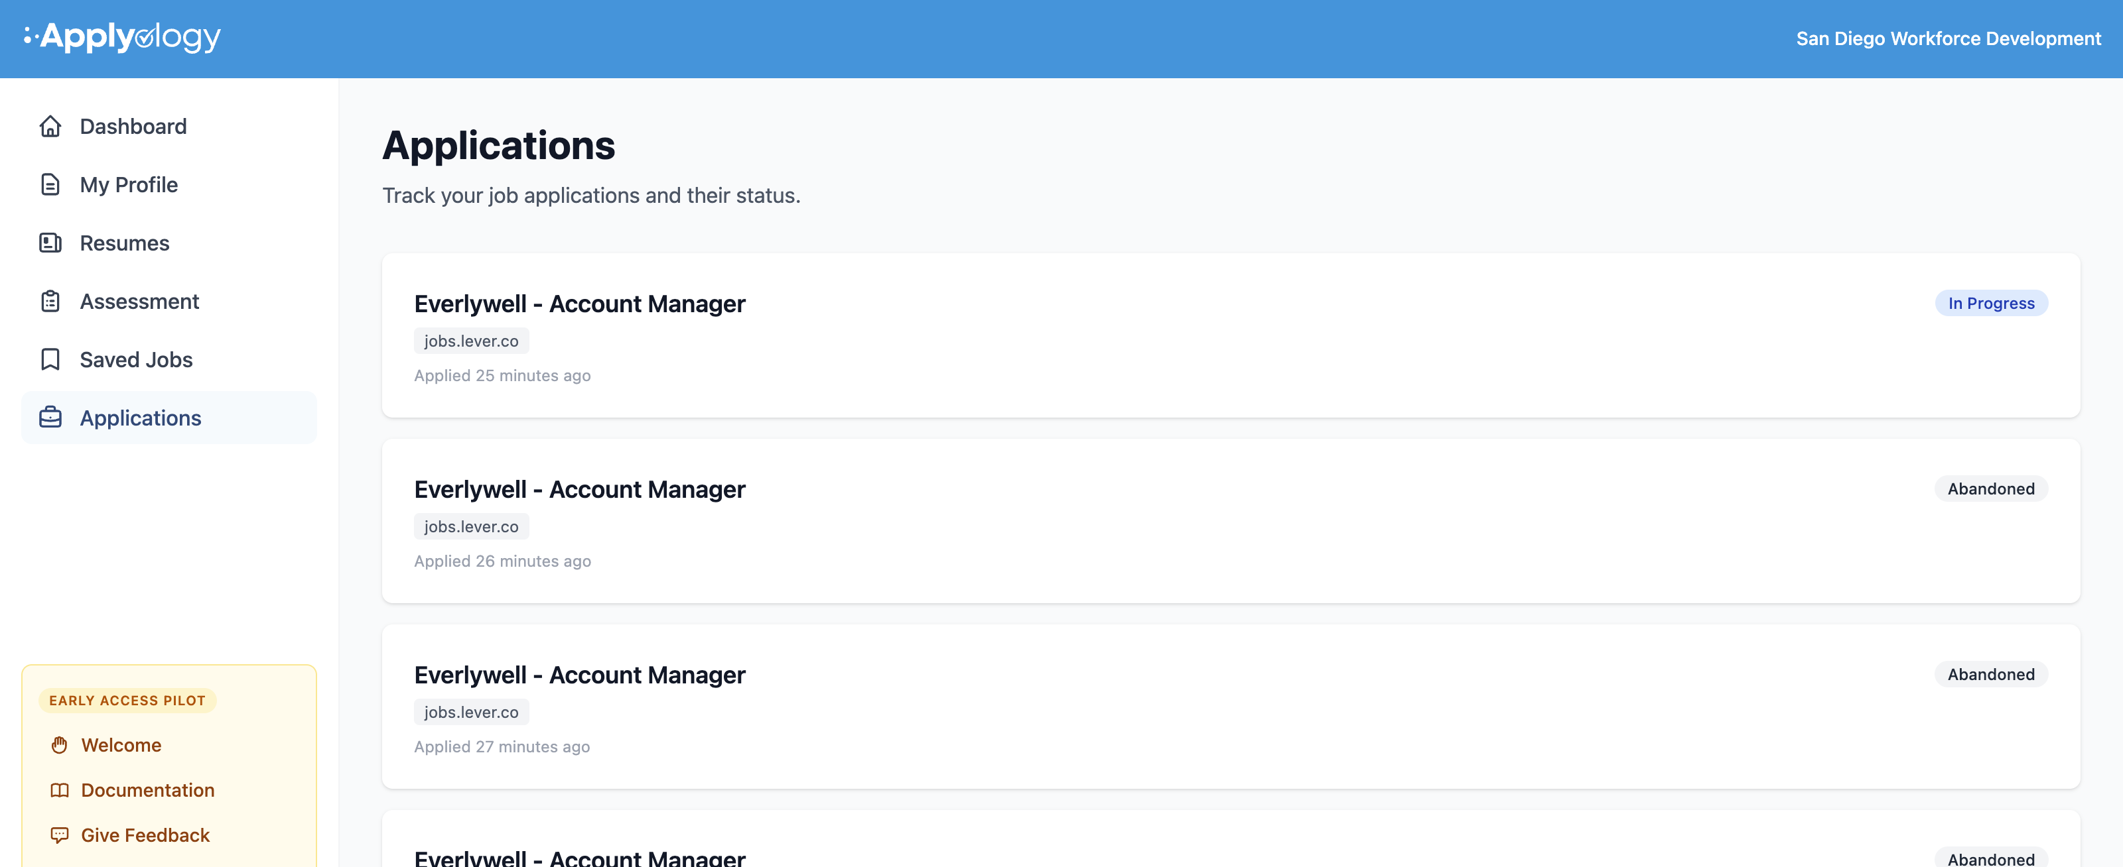Screen dimensions: 2123x867
Task: Open the Everlywell application applied 25 minutes ago
Action: click(x=1231, y=335)
